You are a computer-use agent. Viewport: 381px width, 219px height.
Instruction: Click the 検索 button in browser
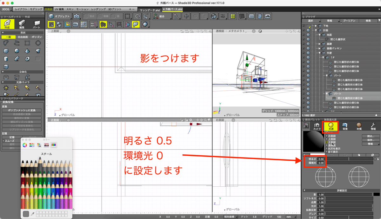coord(368,21)
